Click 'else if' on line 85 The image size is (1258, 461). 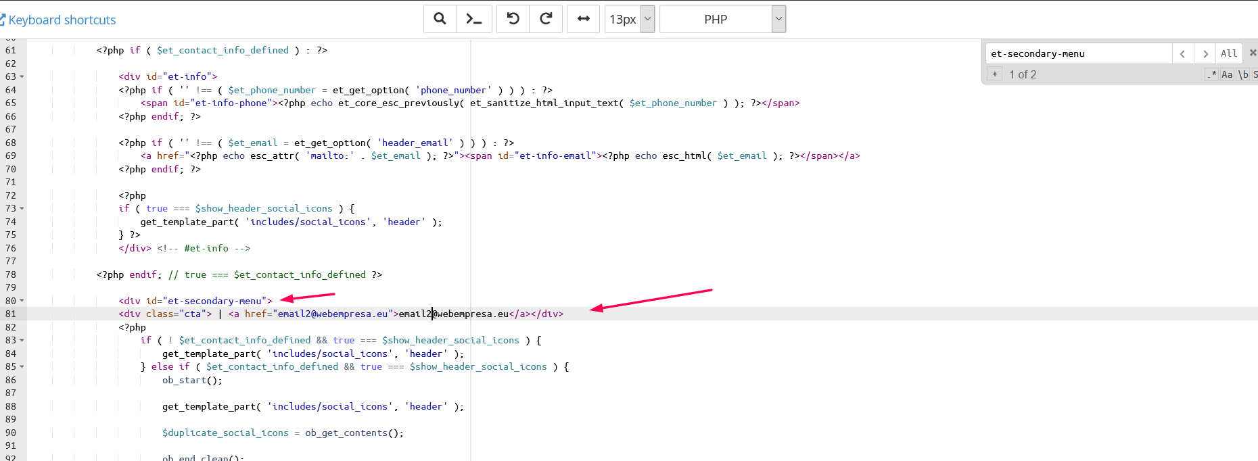(x=170, y=366)
